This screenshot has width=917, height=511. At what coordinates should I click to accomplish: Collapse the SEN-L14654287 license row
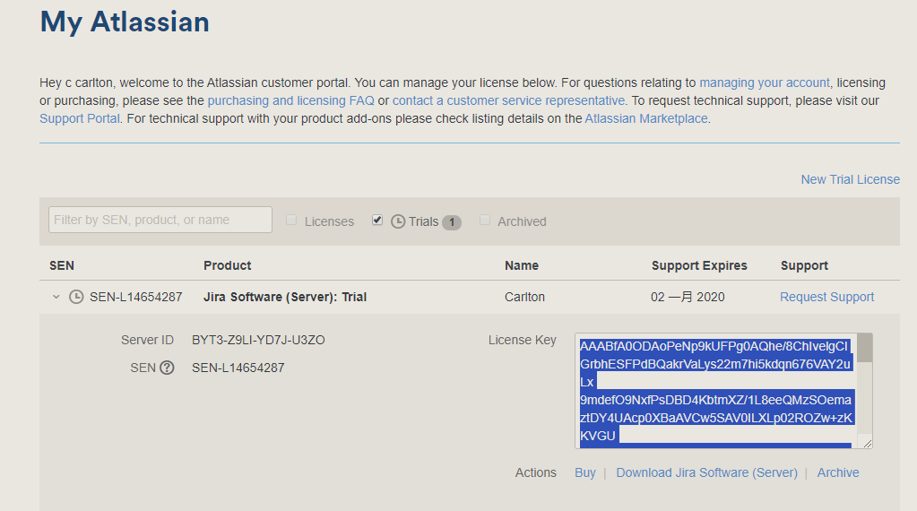click(x=56, y=297)
